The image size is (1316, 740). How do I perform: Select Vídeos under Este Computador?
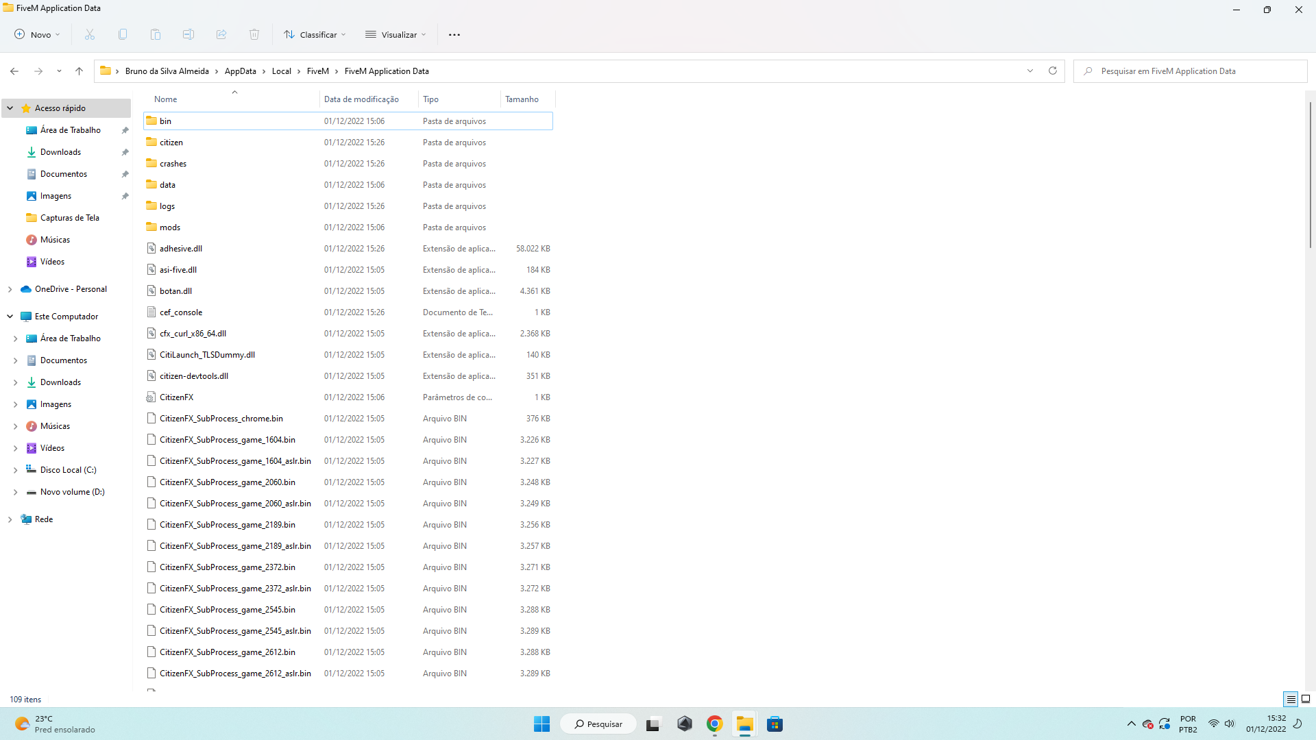pyautogui.click(x=52, y=448)
